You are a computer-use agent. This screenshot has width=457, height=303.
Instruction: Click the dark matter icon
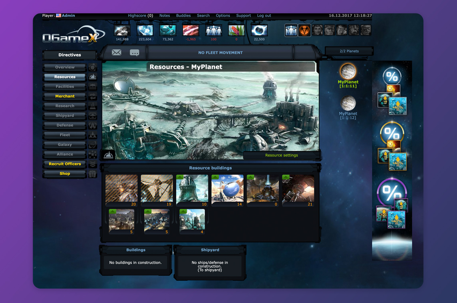pyautogui.click(x=259, y=30)
